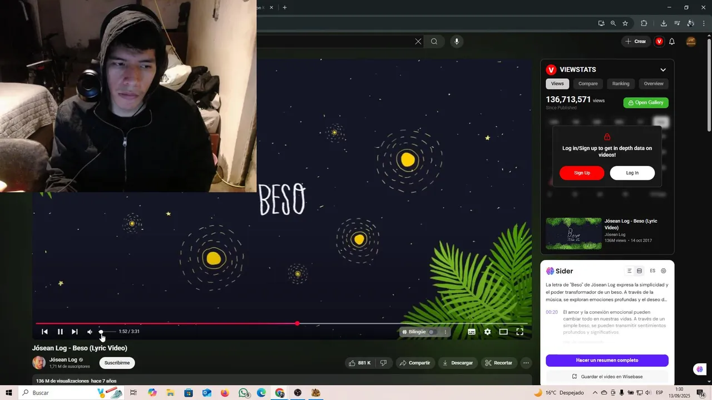Open YouTube notifications bell
This screenshot has width=712, height=400.
[x=672, y=41]
